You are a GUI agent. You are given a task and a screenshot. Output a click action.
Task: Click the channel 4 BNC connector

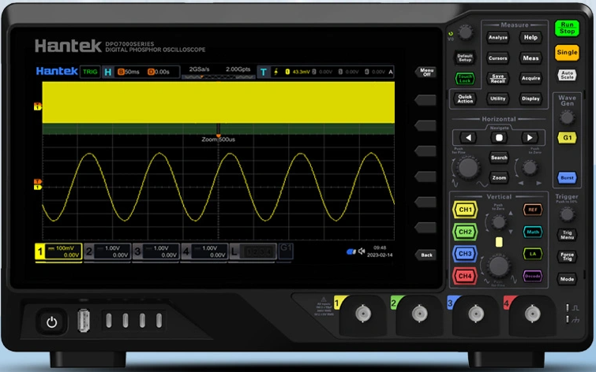tap(532, 314)
